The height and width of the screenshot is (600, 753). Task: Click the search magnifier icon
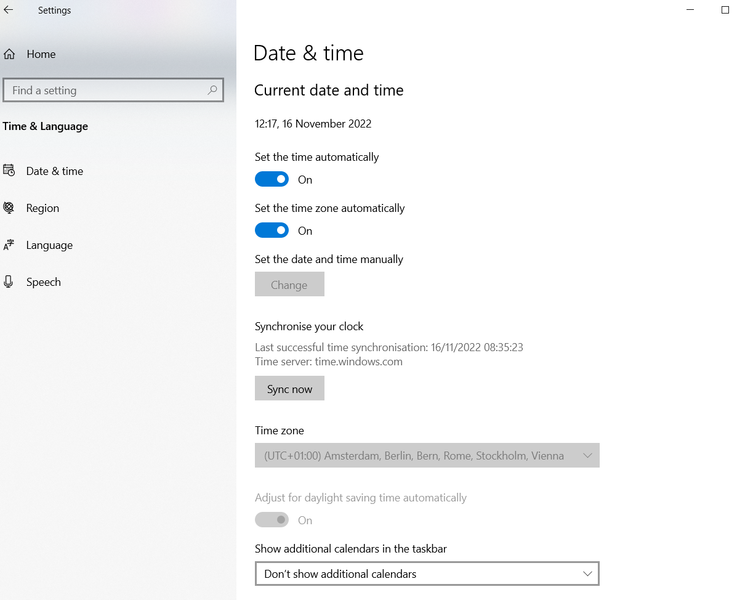212,90
